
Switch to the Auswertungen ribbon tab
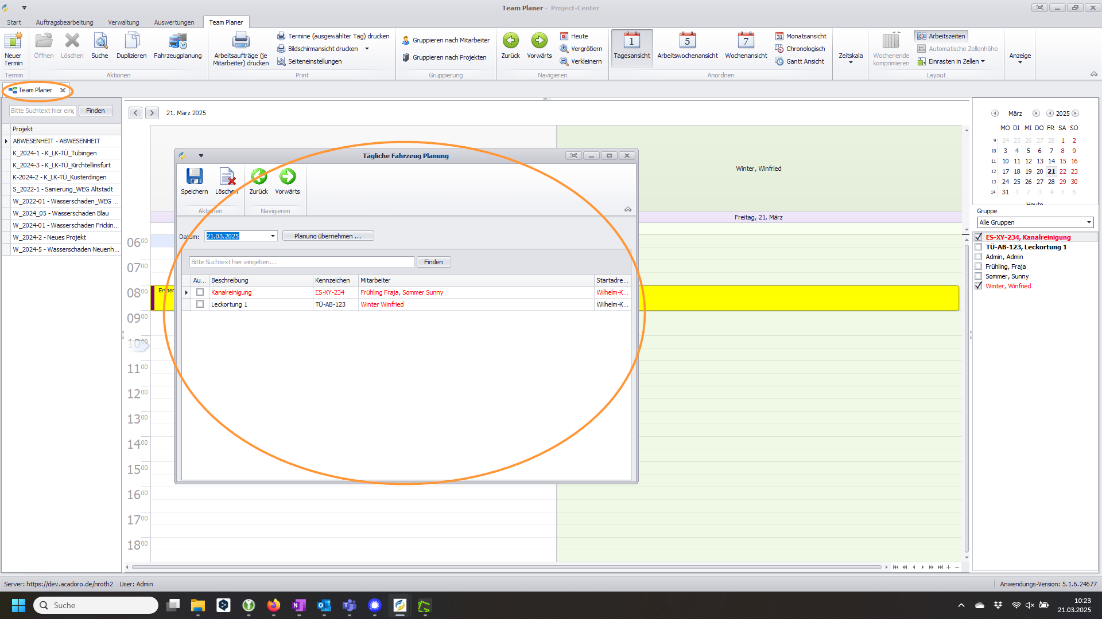[x=174, y=22]
